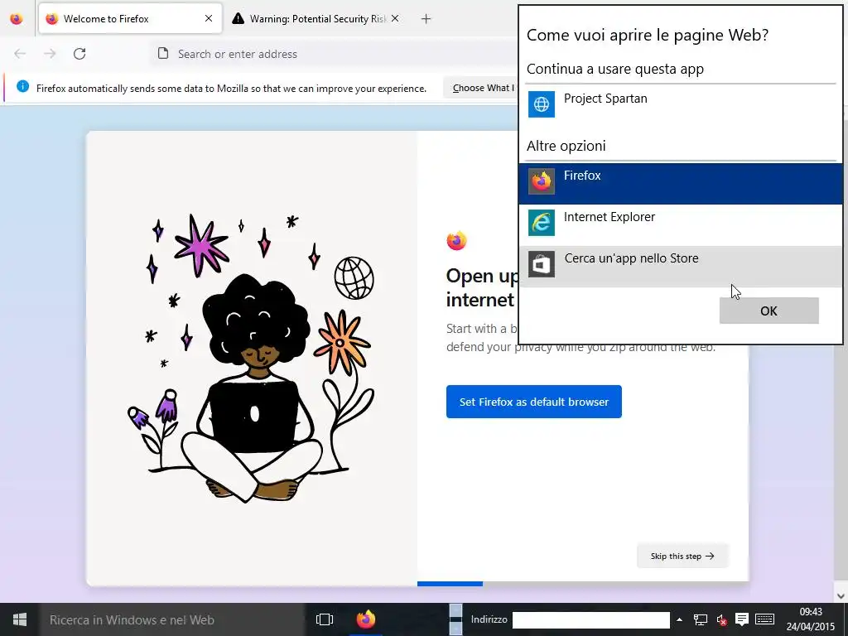
Task: Close the Potential Security Risk tab
Action: pyautogui.click(x=395, y=18)
